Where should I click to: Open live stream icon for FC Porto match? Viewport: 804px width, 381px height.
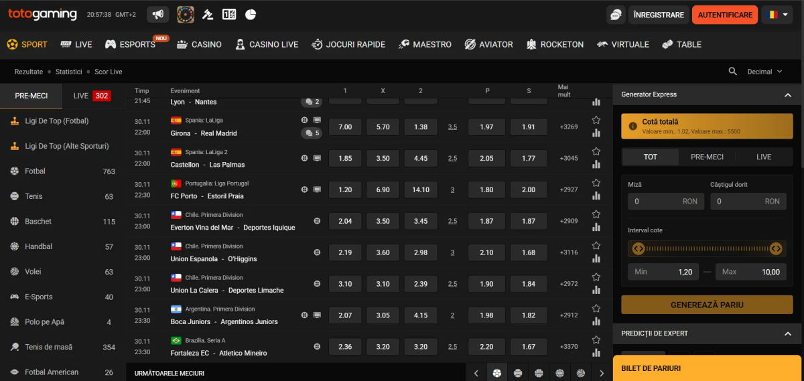click(317, 189)
